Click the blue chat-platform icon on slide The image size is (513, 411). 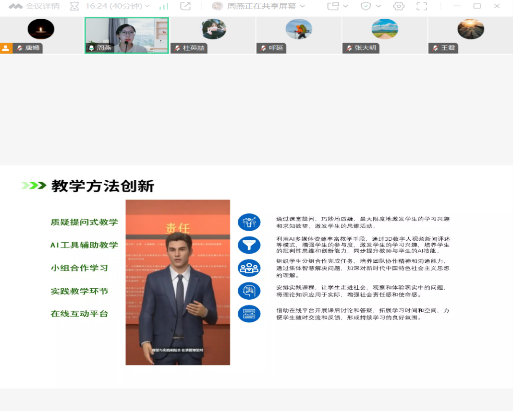click(x=249, y=314)
